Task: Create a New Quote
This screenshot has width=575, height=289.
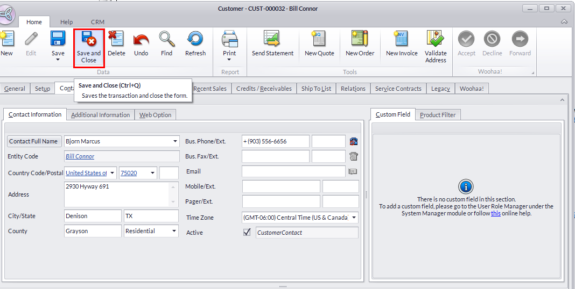Action: 319,40
